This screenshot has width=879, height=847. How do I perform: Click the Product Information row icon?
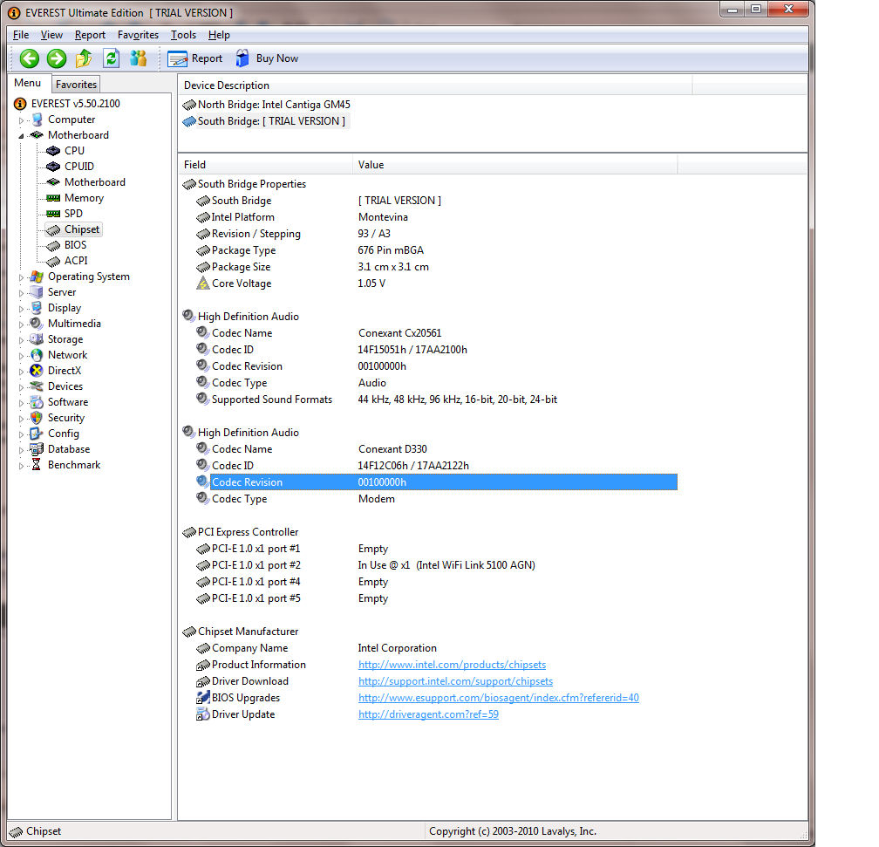(203, 665)
